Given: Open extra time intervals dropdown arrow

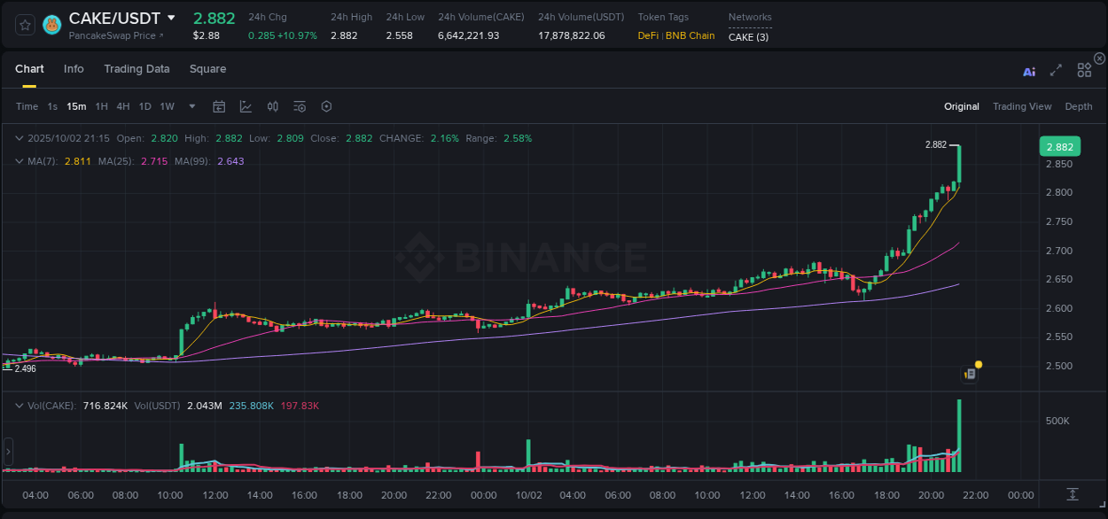Looking at the screenshot, I should (x=191, y=106).
